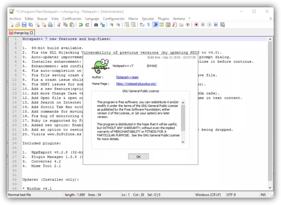Play back the recorded macro
The width and height of the screenshot is (281, 205).
click(x=209, y=25)
